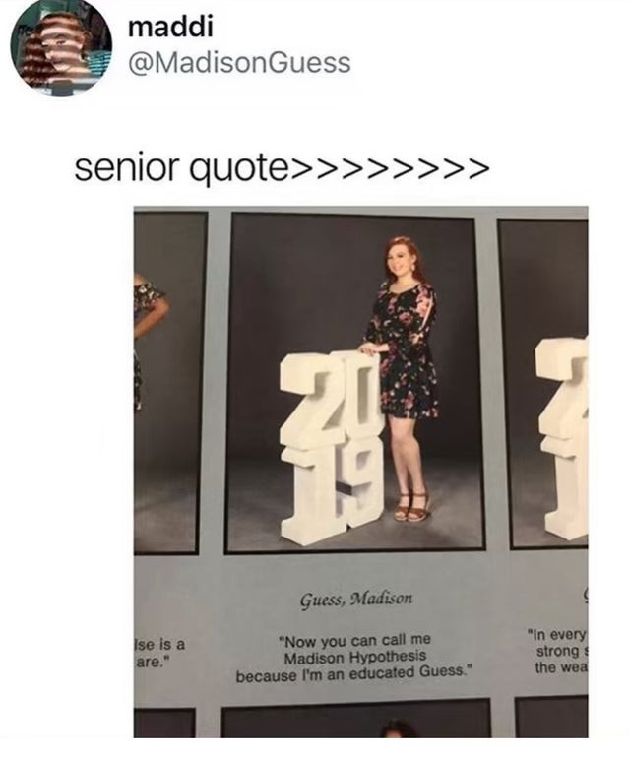The width and height of the screenshot is (630, 759).
Task: Click the display name maddi
Action: [x=170, y=28]
